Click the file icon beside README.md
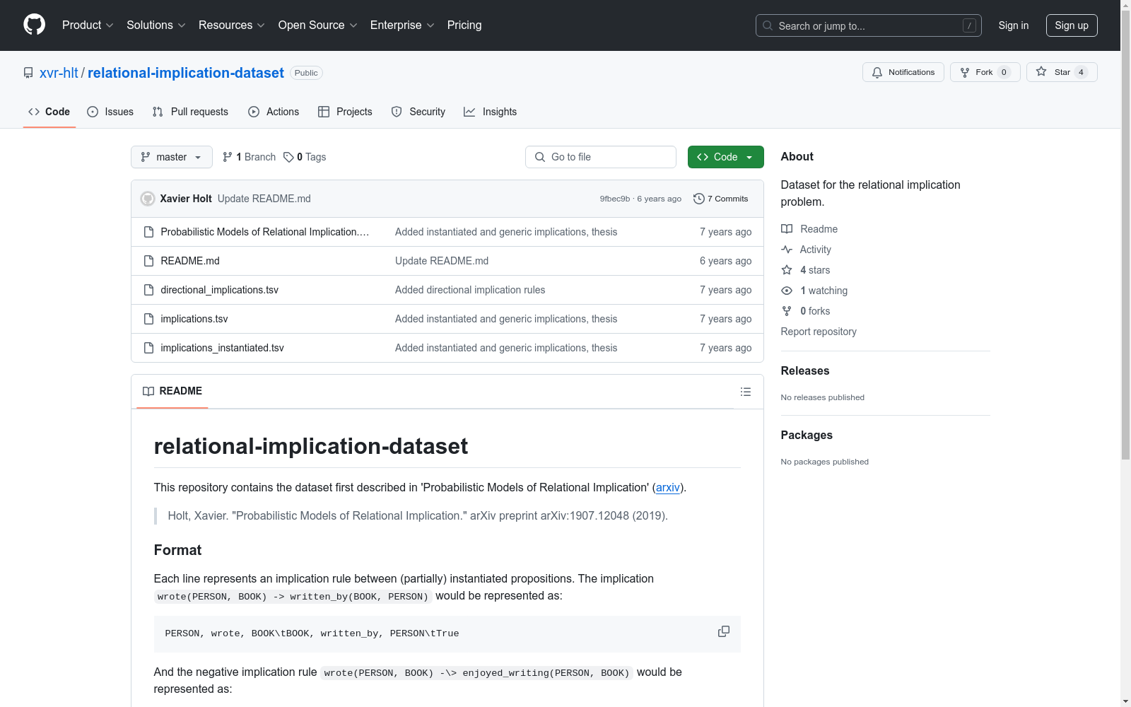This screenshot has width=1131, height=707. coord(148,261)
